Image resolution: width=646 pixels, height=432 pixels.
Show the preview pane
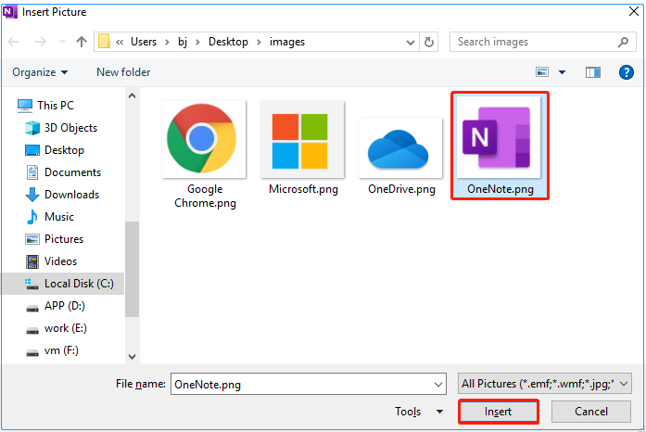tap(593, 72)
